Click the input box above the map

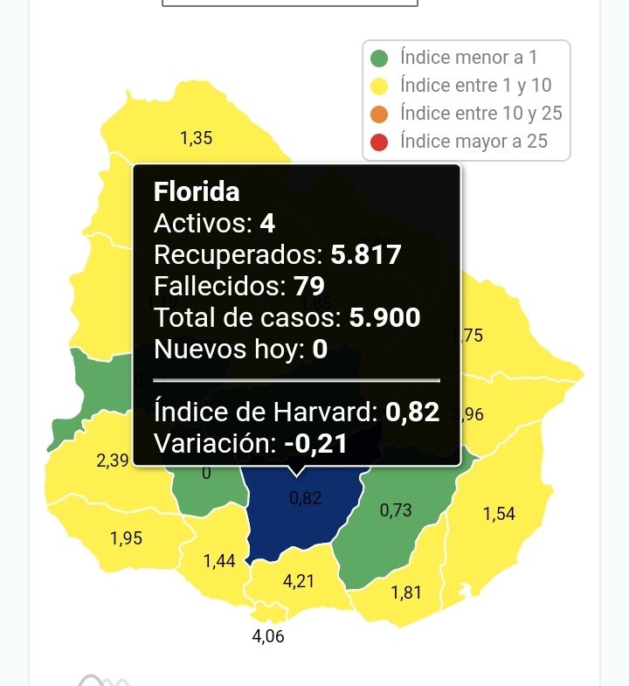click(x=290, y=3)
